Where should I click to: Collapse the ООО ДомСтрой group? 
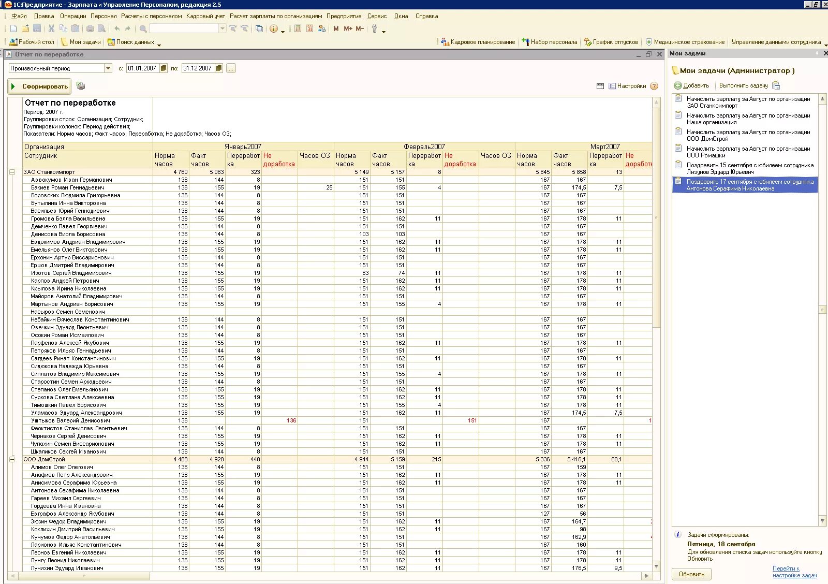coord(12,460)
